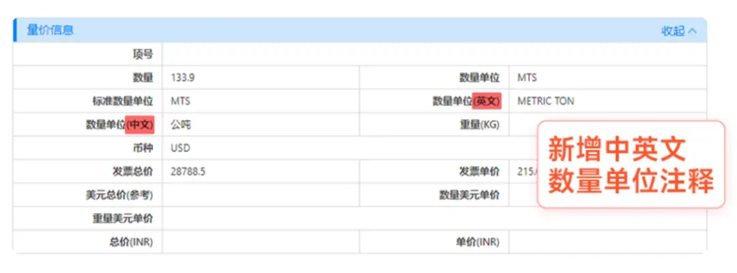The height and width of the screenshot is (273, 737).
Task: Select the METRIC TON value field
Action: pyautogui.click(x=545, y=101)
